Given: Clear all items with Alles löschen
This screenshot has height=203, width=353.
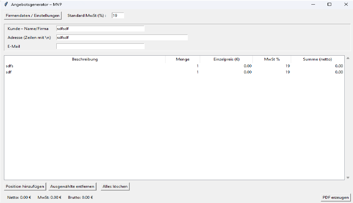Looking at the screenshot, I should coord(115,186).
